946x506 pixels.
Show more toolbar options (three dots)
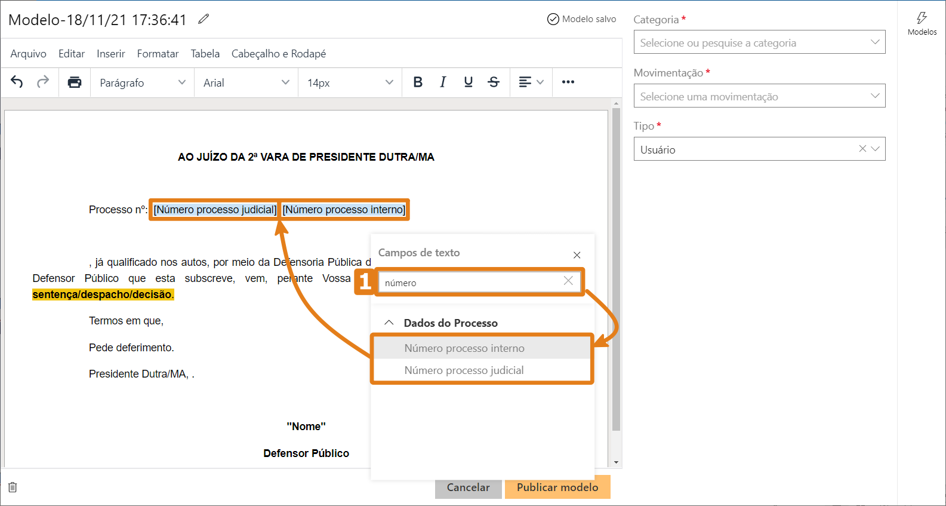(568, 82)
